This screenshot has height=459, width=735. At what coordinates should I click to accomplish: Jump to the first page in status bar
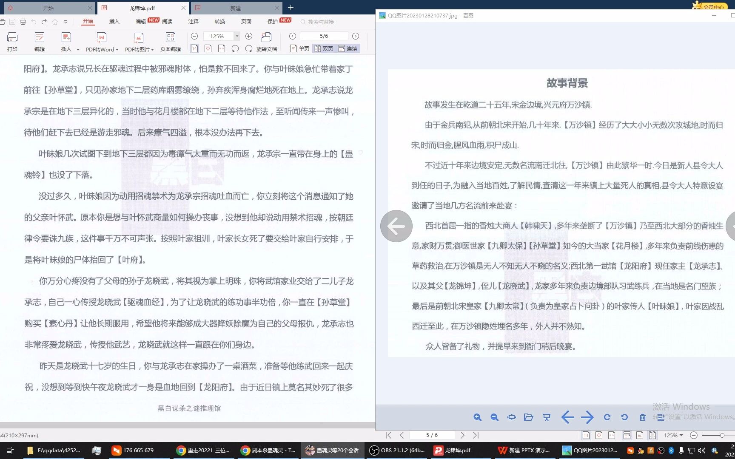tap(388, 435)
